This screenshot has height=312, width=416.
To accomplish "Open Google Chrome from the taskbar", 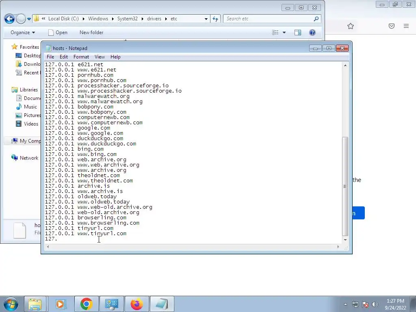I will (x=86, y=304).
